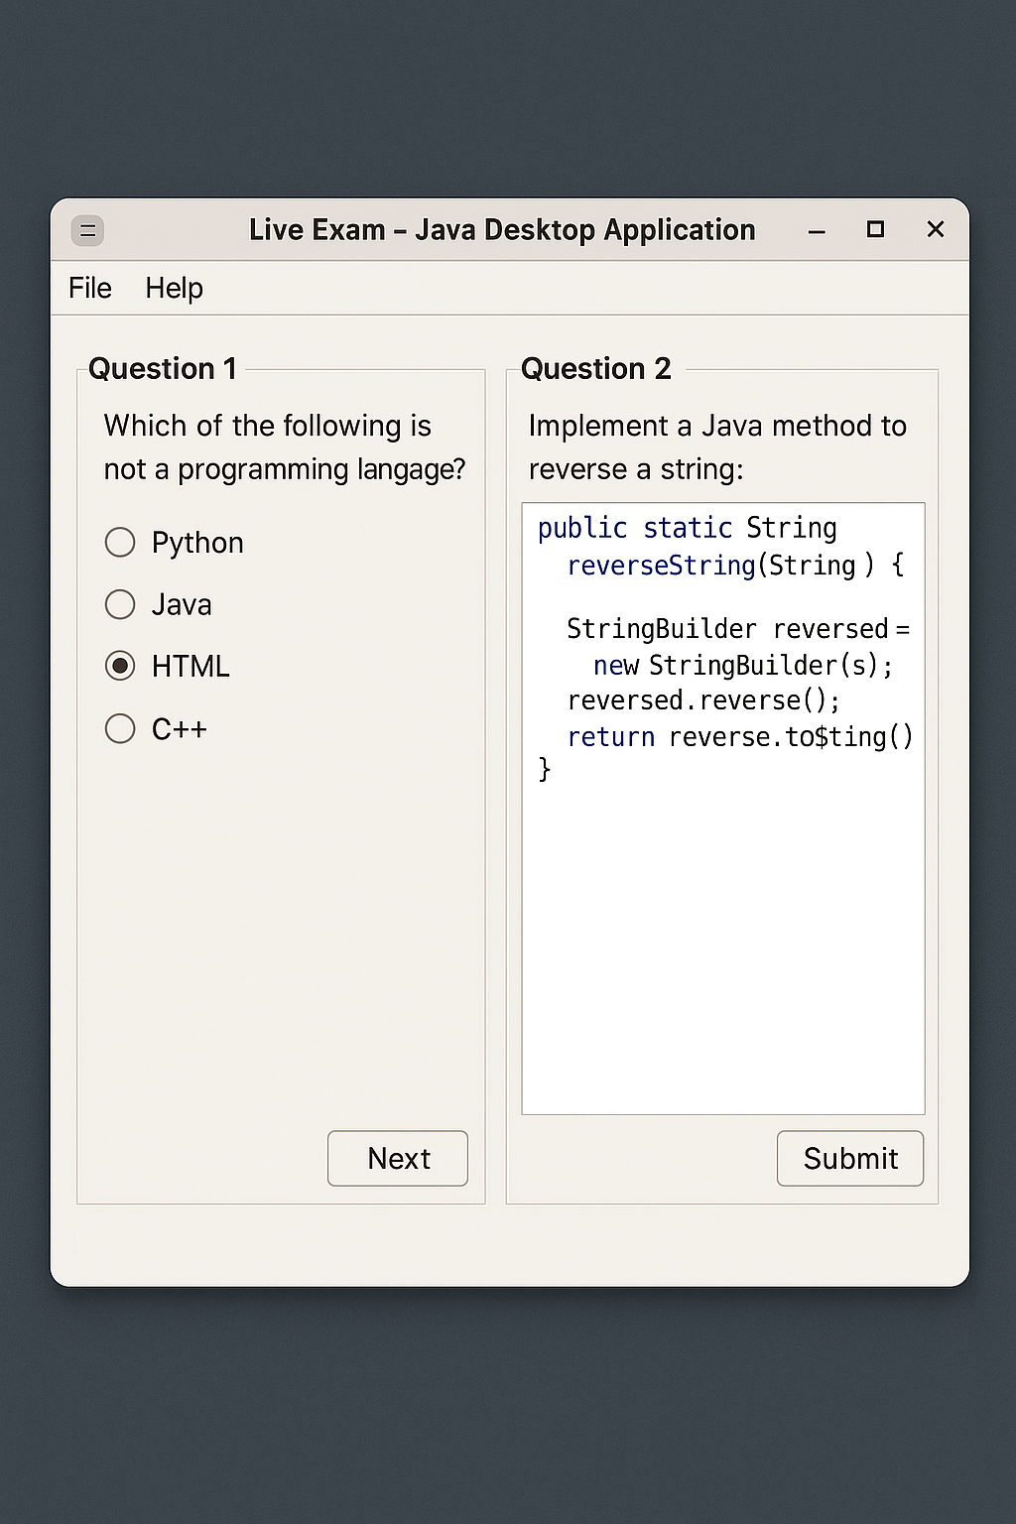This screenshot has width=1016, height=1524.
Task: Minimize the Live Exam window
Action: tap(816, 230)
